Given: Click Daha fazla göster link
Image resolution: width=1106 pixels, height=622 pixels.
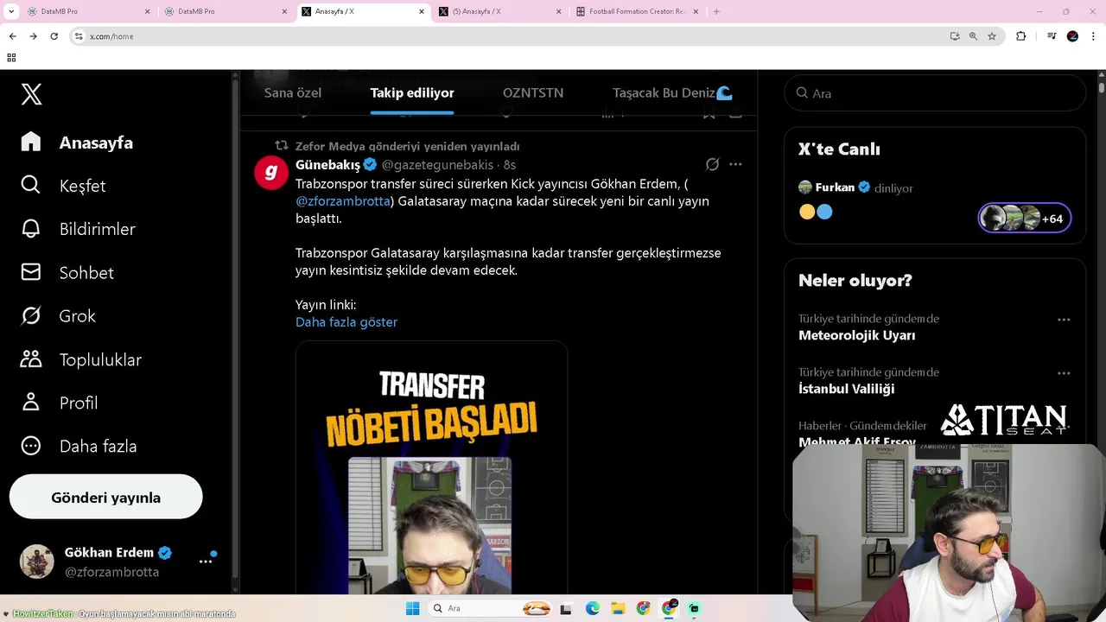Looking at the screenshot, I should (x=346, y=322).
